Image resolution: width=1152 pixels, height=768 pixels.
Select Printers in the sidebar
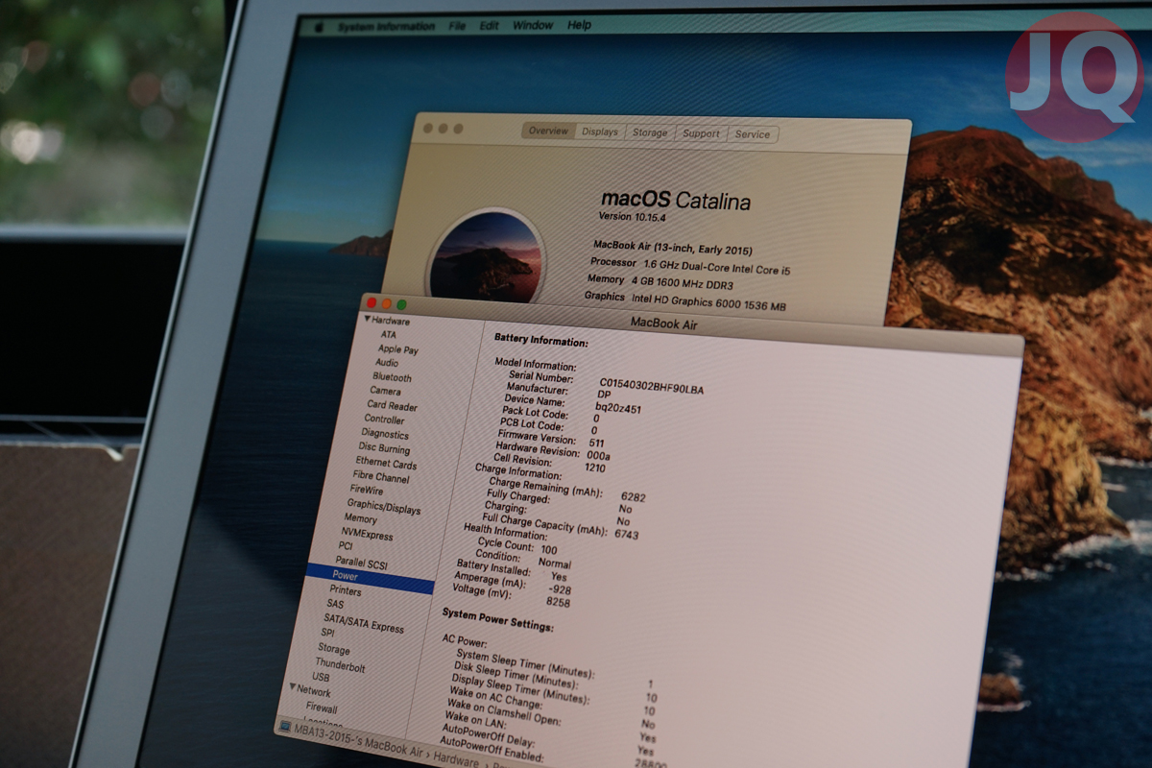[346, 591]
